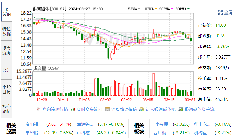
Task: Click the 相关板块 heading
Action: click(x=139, y=128)
